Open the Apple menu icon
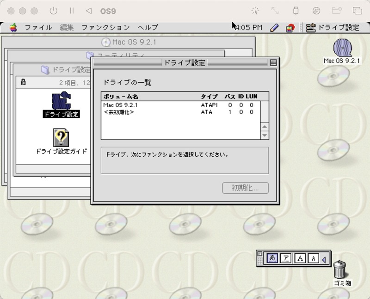The image size is (370, 299). click(x=13, y=28)
